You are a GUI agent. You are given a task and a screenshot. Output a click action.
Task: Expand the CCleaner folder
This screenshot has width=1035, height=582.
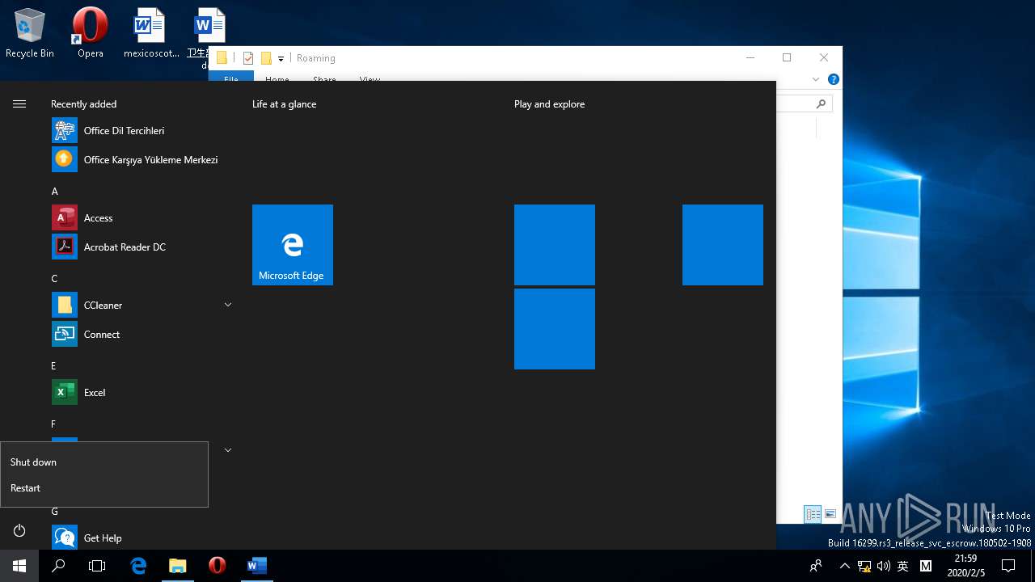[x=228, y=305]
